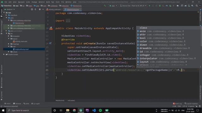Collapse the res folder
The image size is (202, 113).
(x=6, y=34)
